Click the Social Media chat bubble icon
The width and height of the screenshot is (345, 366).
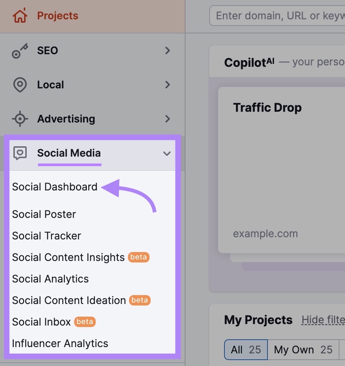(x=19, y=153)
